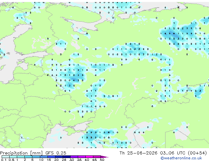
Task: Pick the 35–40 mm violet legend box
Action: coord(81,157)
